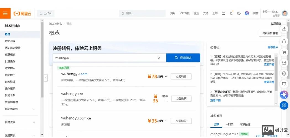Expand the 域名优惠包 sidebar group
The image size is (290, 138).
pos(20,109)
